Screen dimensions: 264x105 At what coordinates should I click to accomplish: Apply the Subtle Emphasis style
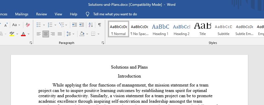coord(244,29)
